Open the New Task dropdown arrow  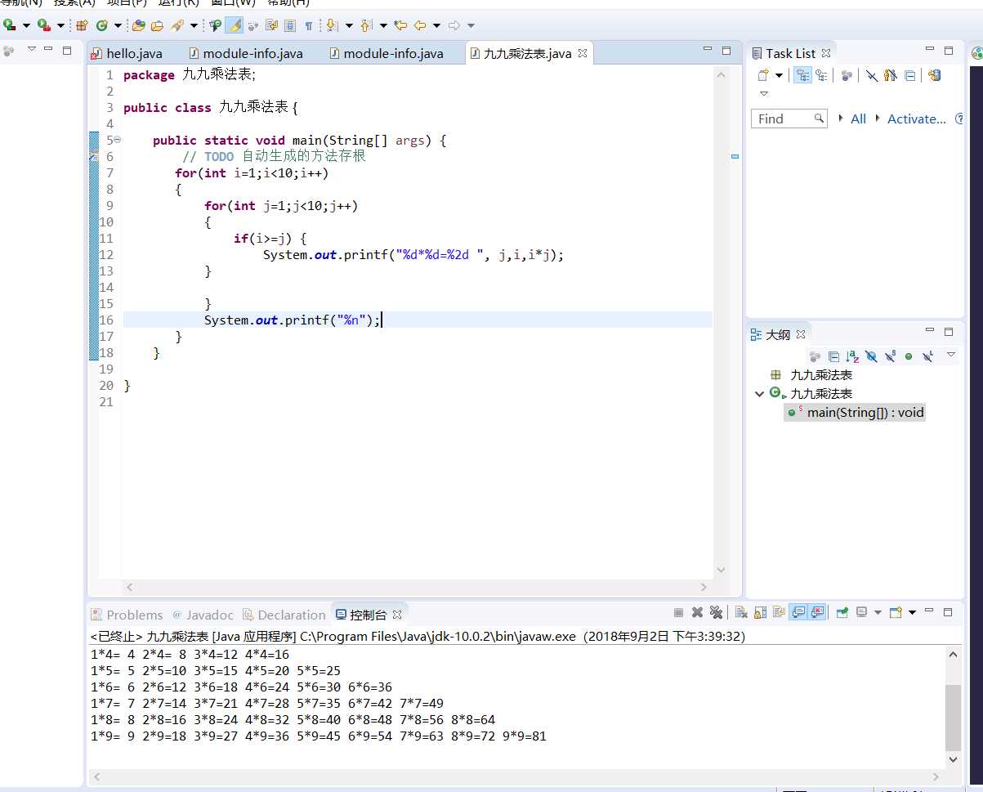pos(779,75)
